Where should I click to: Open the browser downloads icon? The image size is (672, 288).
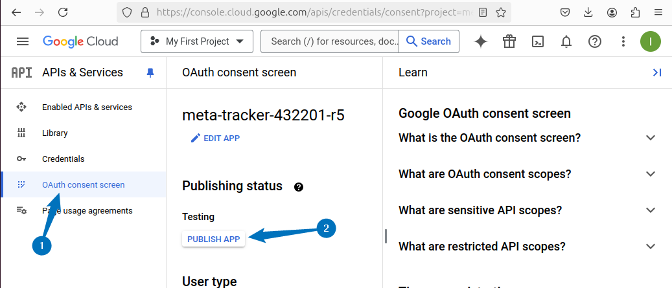[588, 12]
